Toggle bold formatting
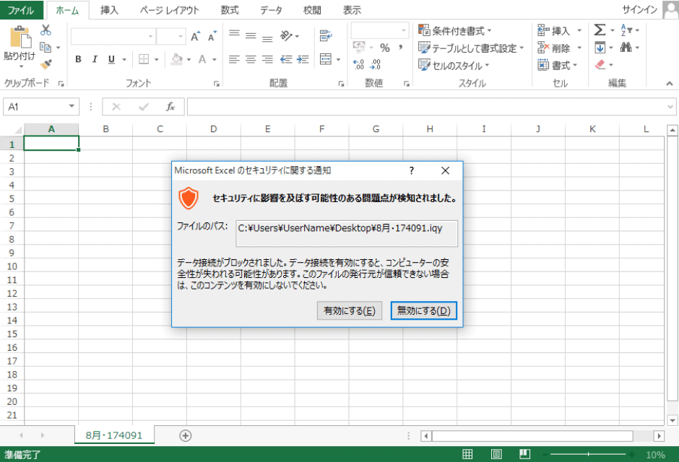The width and height of the screenshot is (679, 462). (78, 59)
